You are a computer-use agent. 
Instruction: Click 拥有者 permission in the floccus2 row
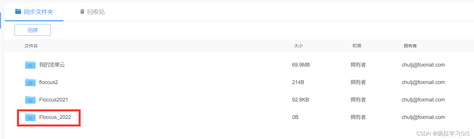tap(358, 82)
